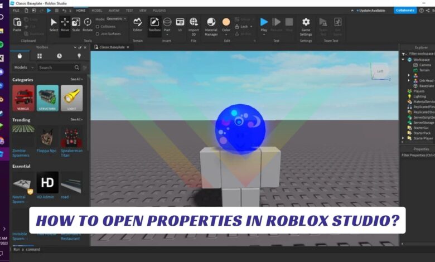Click the new file icon in top bar
This screenshot has width=435, height=262.
(x=26, y=11)
